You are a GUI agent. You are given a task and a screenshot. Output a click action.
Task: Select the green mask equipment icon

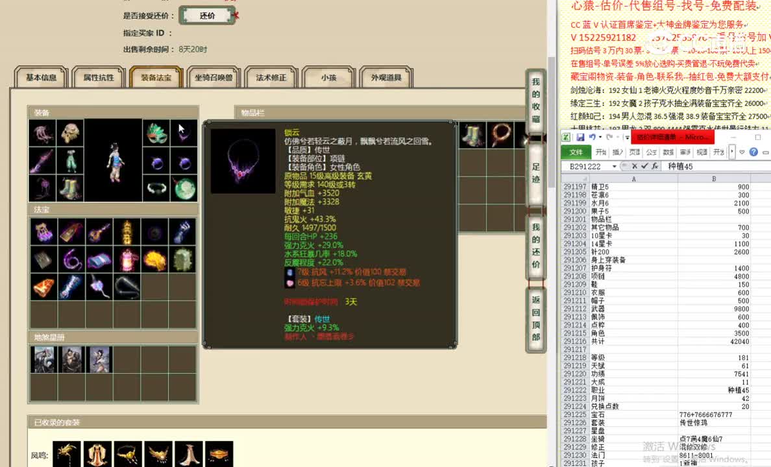[156, 132]
